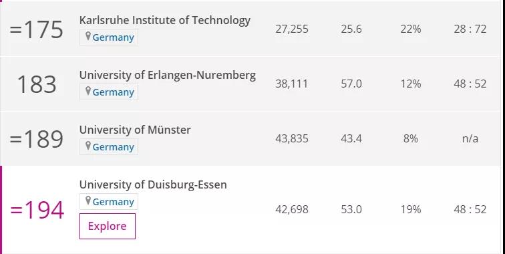
Task: Open the University of Münster link
Action: pos(135,130)
